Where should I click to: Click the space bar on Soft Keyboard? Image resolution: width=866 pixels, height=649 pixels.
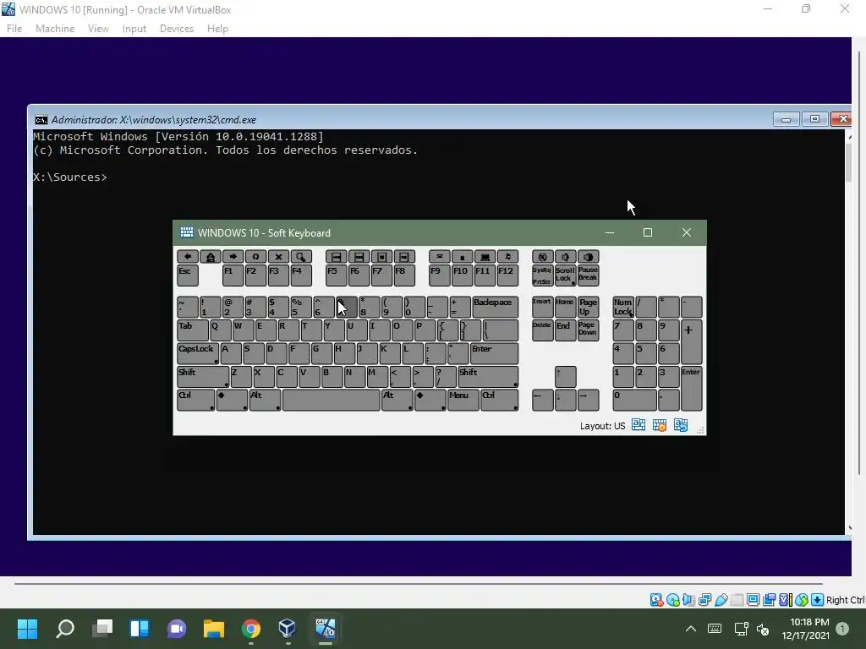click(x=331, y=400)
